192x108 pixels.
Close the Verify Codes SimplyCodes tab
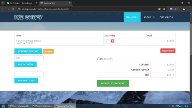tap(36, 3)
